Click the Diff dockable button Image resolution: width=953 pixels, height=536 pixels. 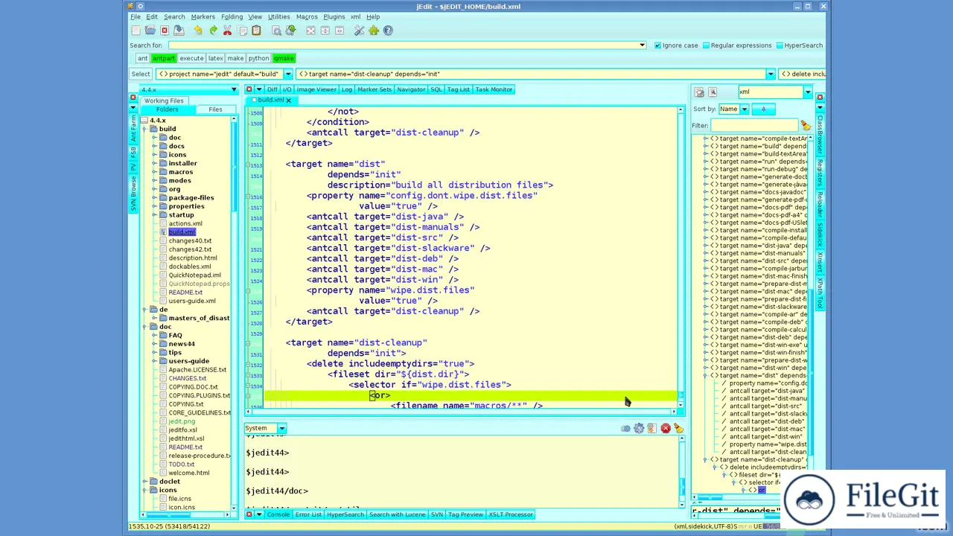point(272,89)
